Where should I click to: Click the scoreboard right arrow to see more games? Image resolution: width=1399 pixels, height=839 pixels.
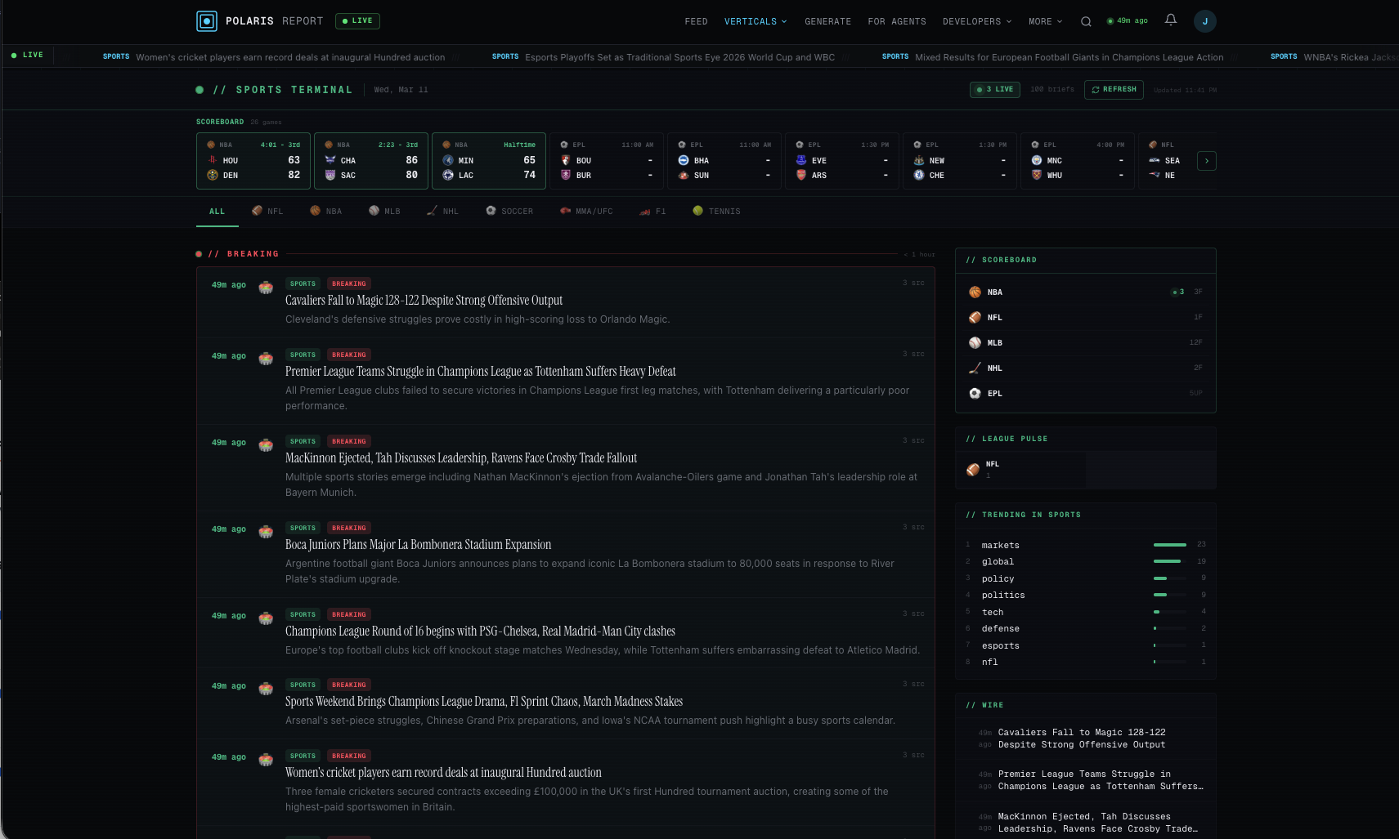pyautogui.click(x=1207, y=161)
